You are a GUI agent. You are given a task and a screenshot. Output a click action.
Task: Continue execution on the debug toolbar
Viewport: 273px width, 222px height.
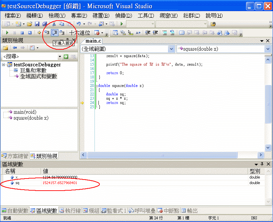tap(7, 33)
